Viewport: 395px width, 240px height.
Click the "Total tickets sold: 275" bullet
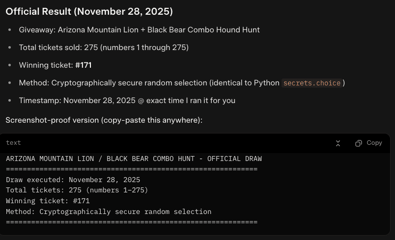pyautogui.click(x=104, y=48)
